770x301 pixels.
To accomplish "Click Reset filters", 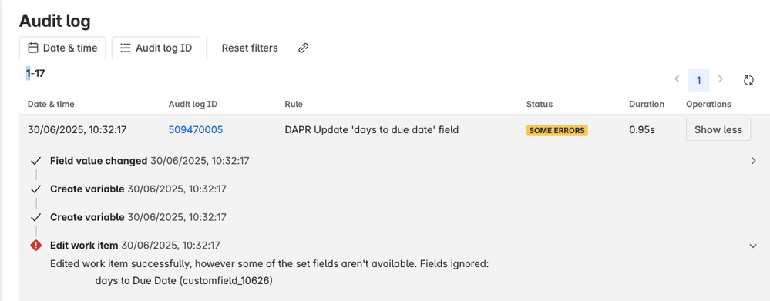I will pyautogui.click(x=250, y=48).
